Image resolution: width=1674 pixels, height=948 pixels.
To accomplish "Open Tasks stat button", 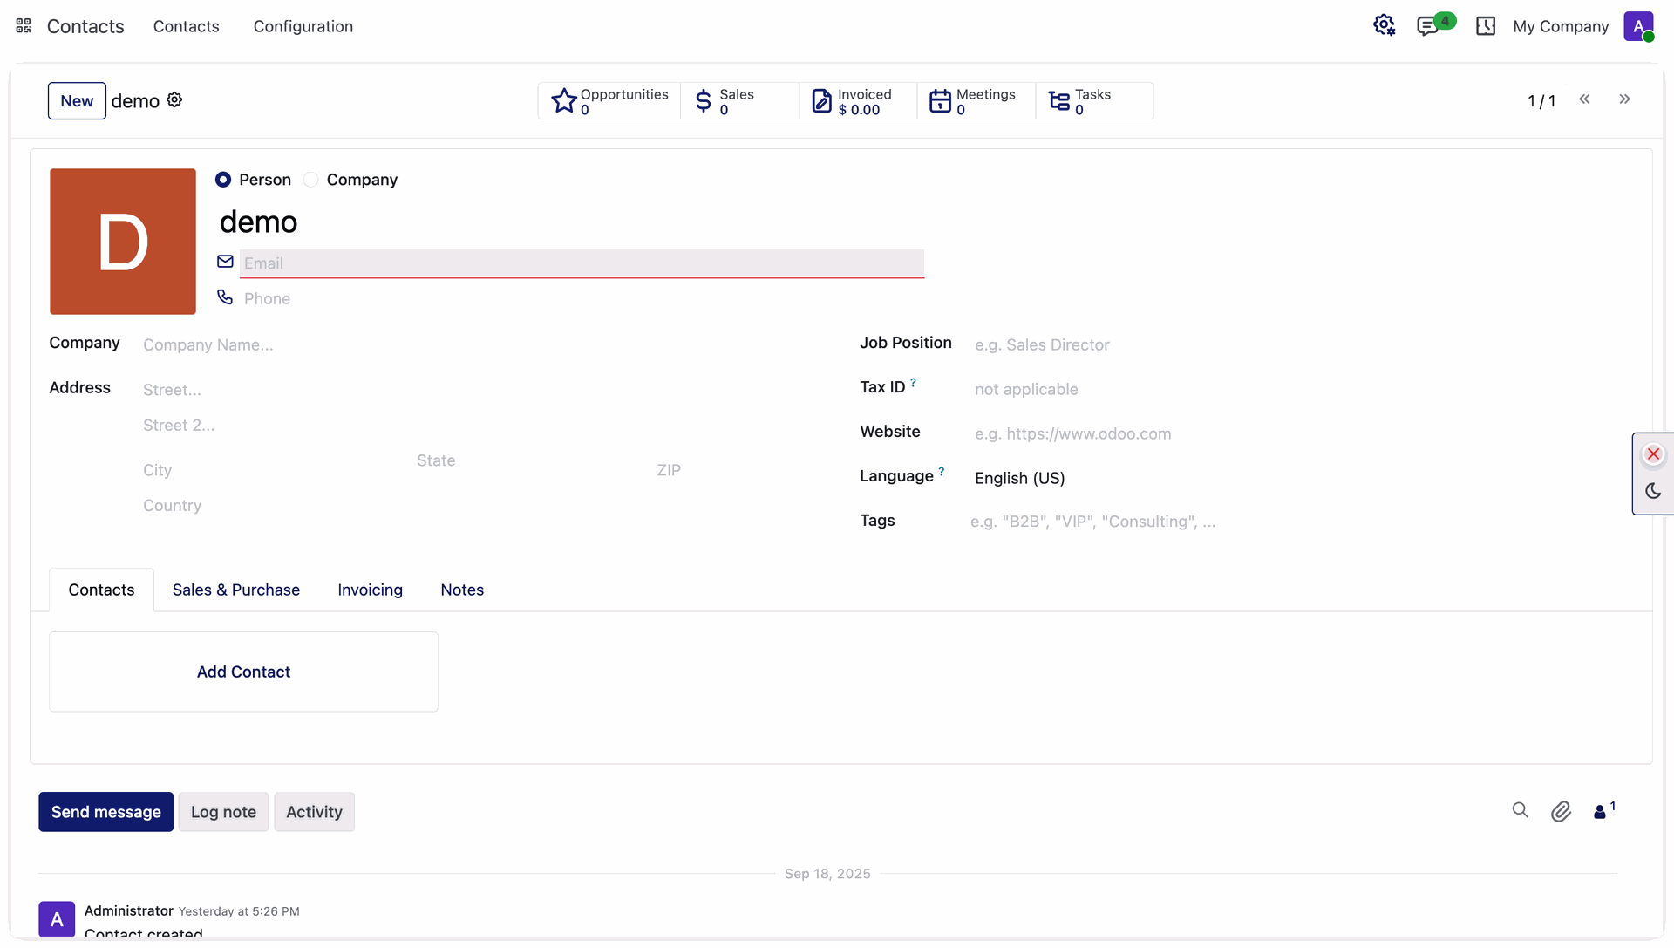I will point(1094,101).
